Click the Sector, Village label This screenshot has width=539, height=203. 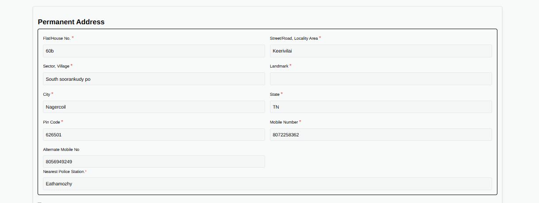point(56,66)
